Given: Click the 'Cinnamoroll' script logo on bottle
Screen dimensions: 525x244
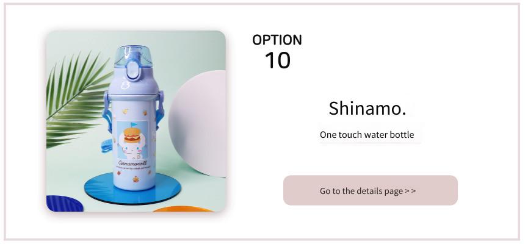Looking at the screenshot, I should pyautogui.click(x=132, y=163).
